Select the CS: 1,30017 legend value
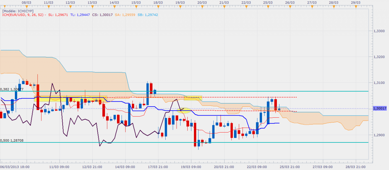The width and height of the screenshot is (389, 170). (x=102, y=15)
